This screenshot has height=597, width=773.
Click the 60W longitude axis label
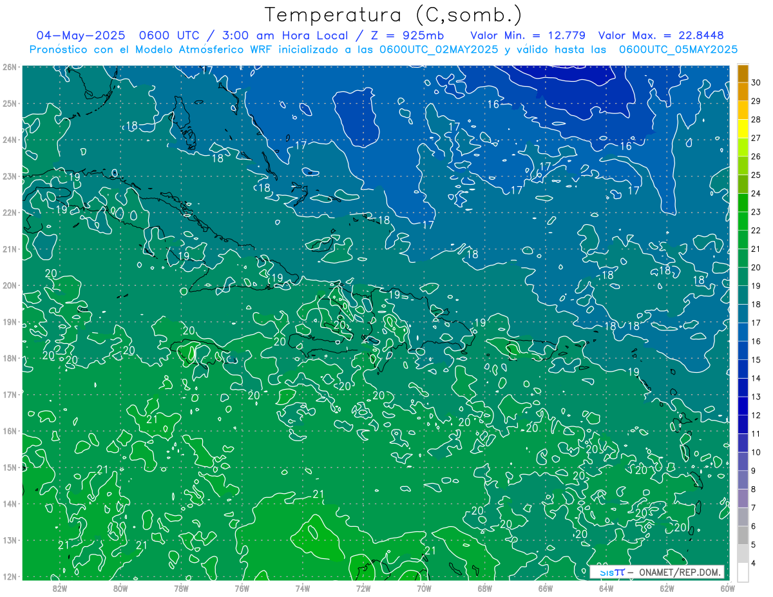[x=727, y=588]
